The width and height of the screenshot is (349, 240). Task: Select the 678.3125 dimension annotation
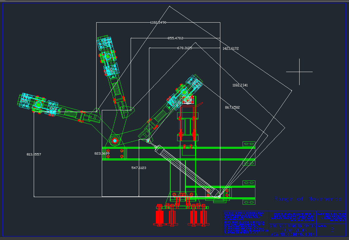(x=185, y=48)
